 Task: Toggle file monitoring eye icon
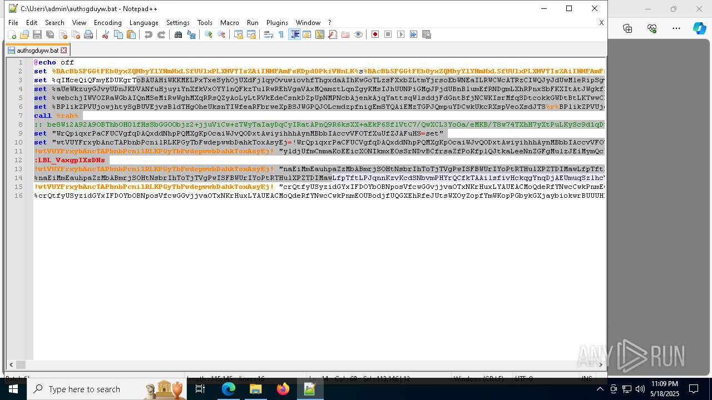point(358,34)
